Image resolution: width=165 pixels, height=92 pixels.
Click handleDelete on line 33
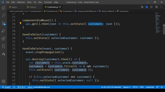[32, 49]
